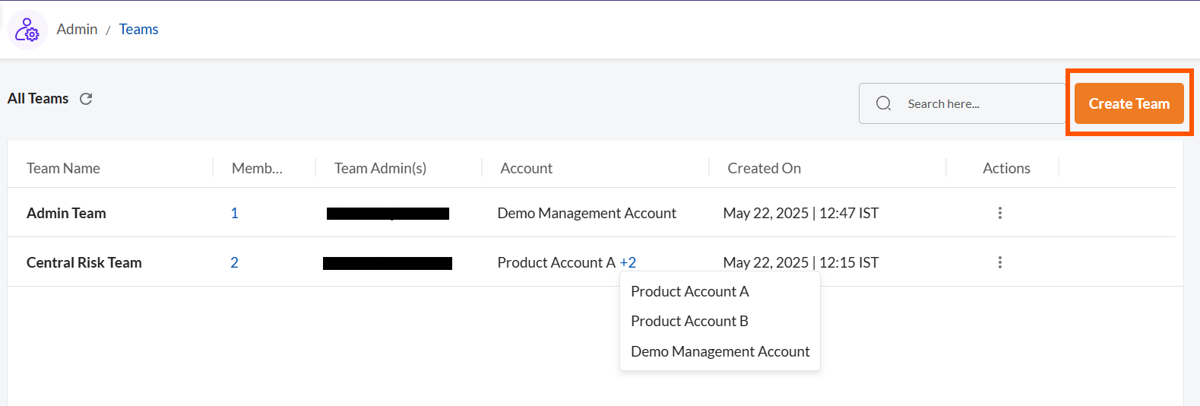Refresh the All Teams list
Screen dimensions: 1200x406
pos(86,99)
